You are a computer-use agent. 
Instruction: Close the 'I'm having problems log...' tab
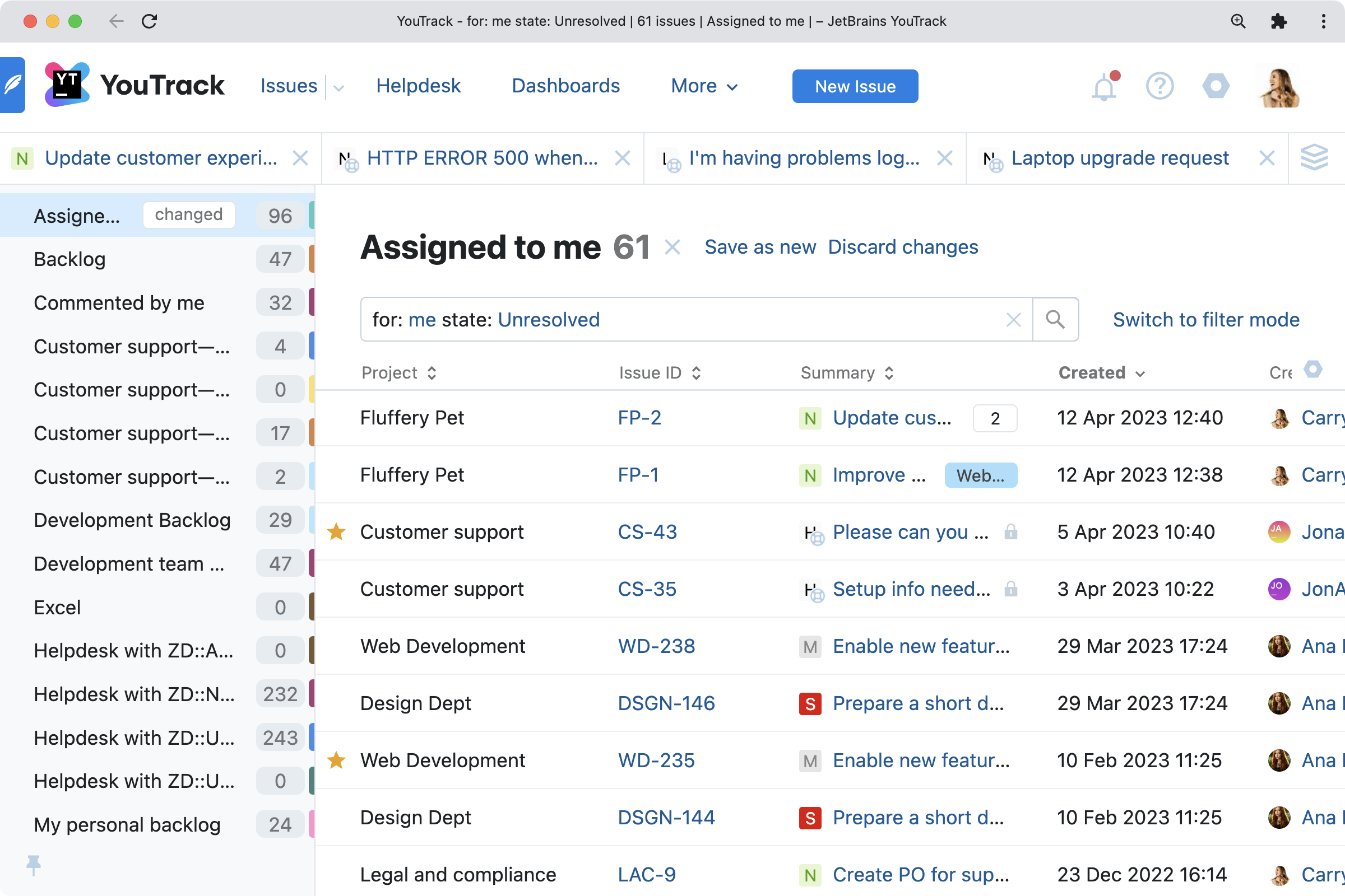tap(945, 158)
